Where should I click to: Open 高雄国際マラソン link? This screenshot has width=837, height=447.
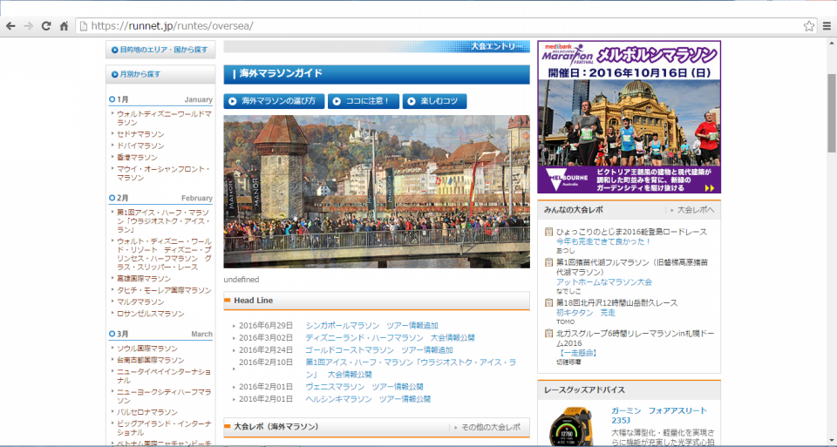point(144,279)
